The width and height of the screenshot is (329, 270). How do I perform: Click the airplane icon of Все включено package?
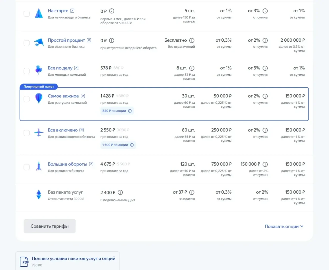point(39,132)
